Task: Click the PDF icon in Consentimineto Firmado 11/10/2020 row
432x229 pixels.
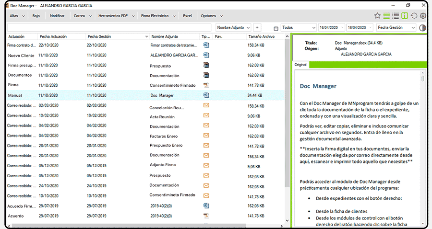Action: click(x=206, y=85)
